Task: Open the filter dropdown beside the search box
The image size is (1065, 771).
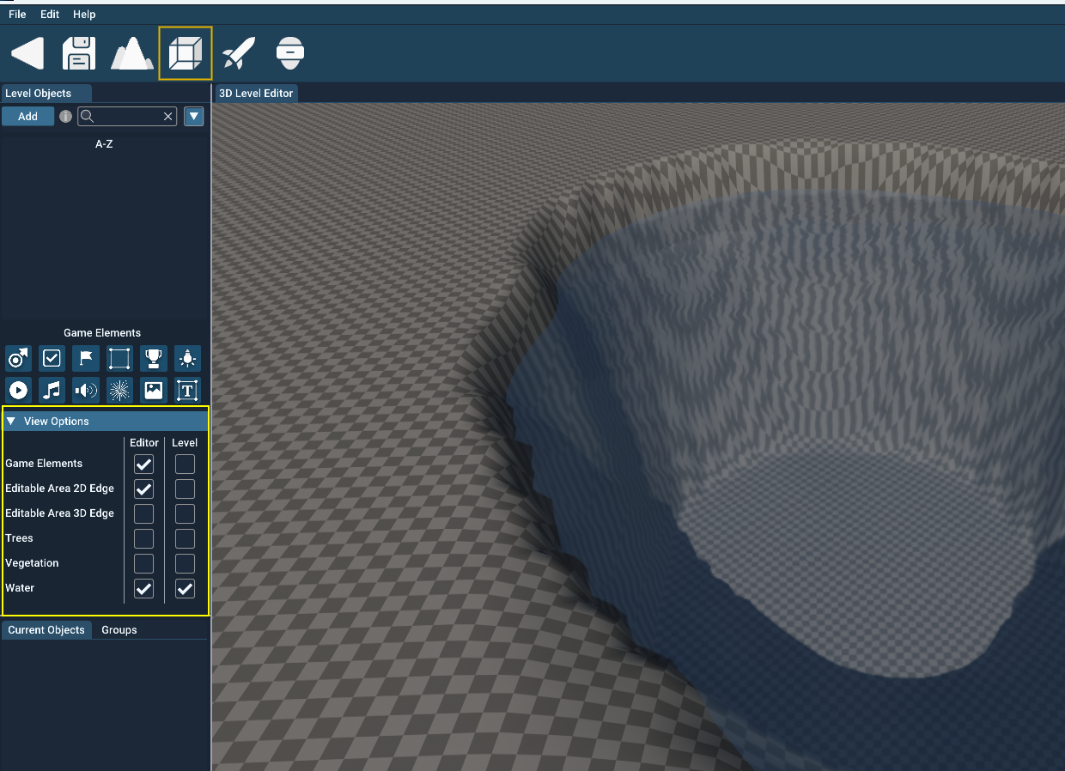Action: click(193, 116)
